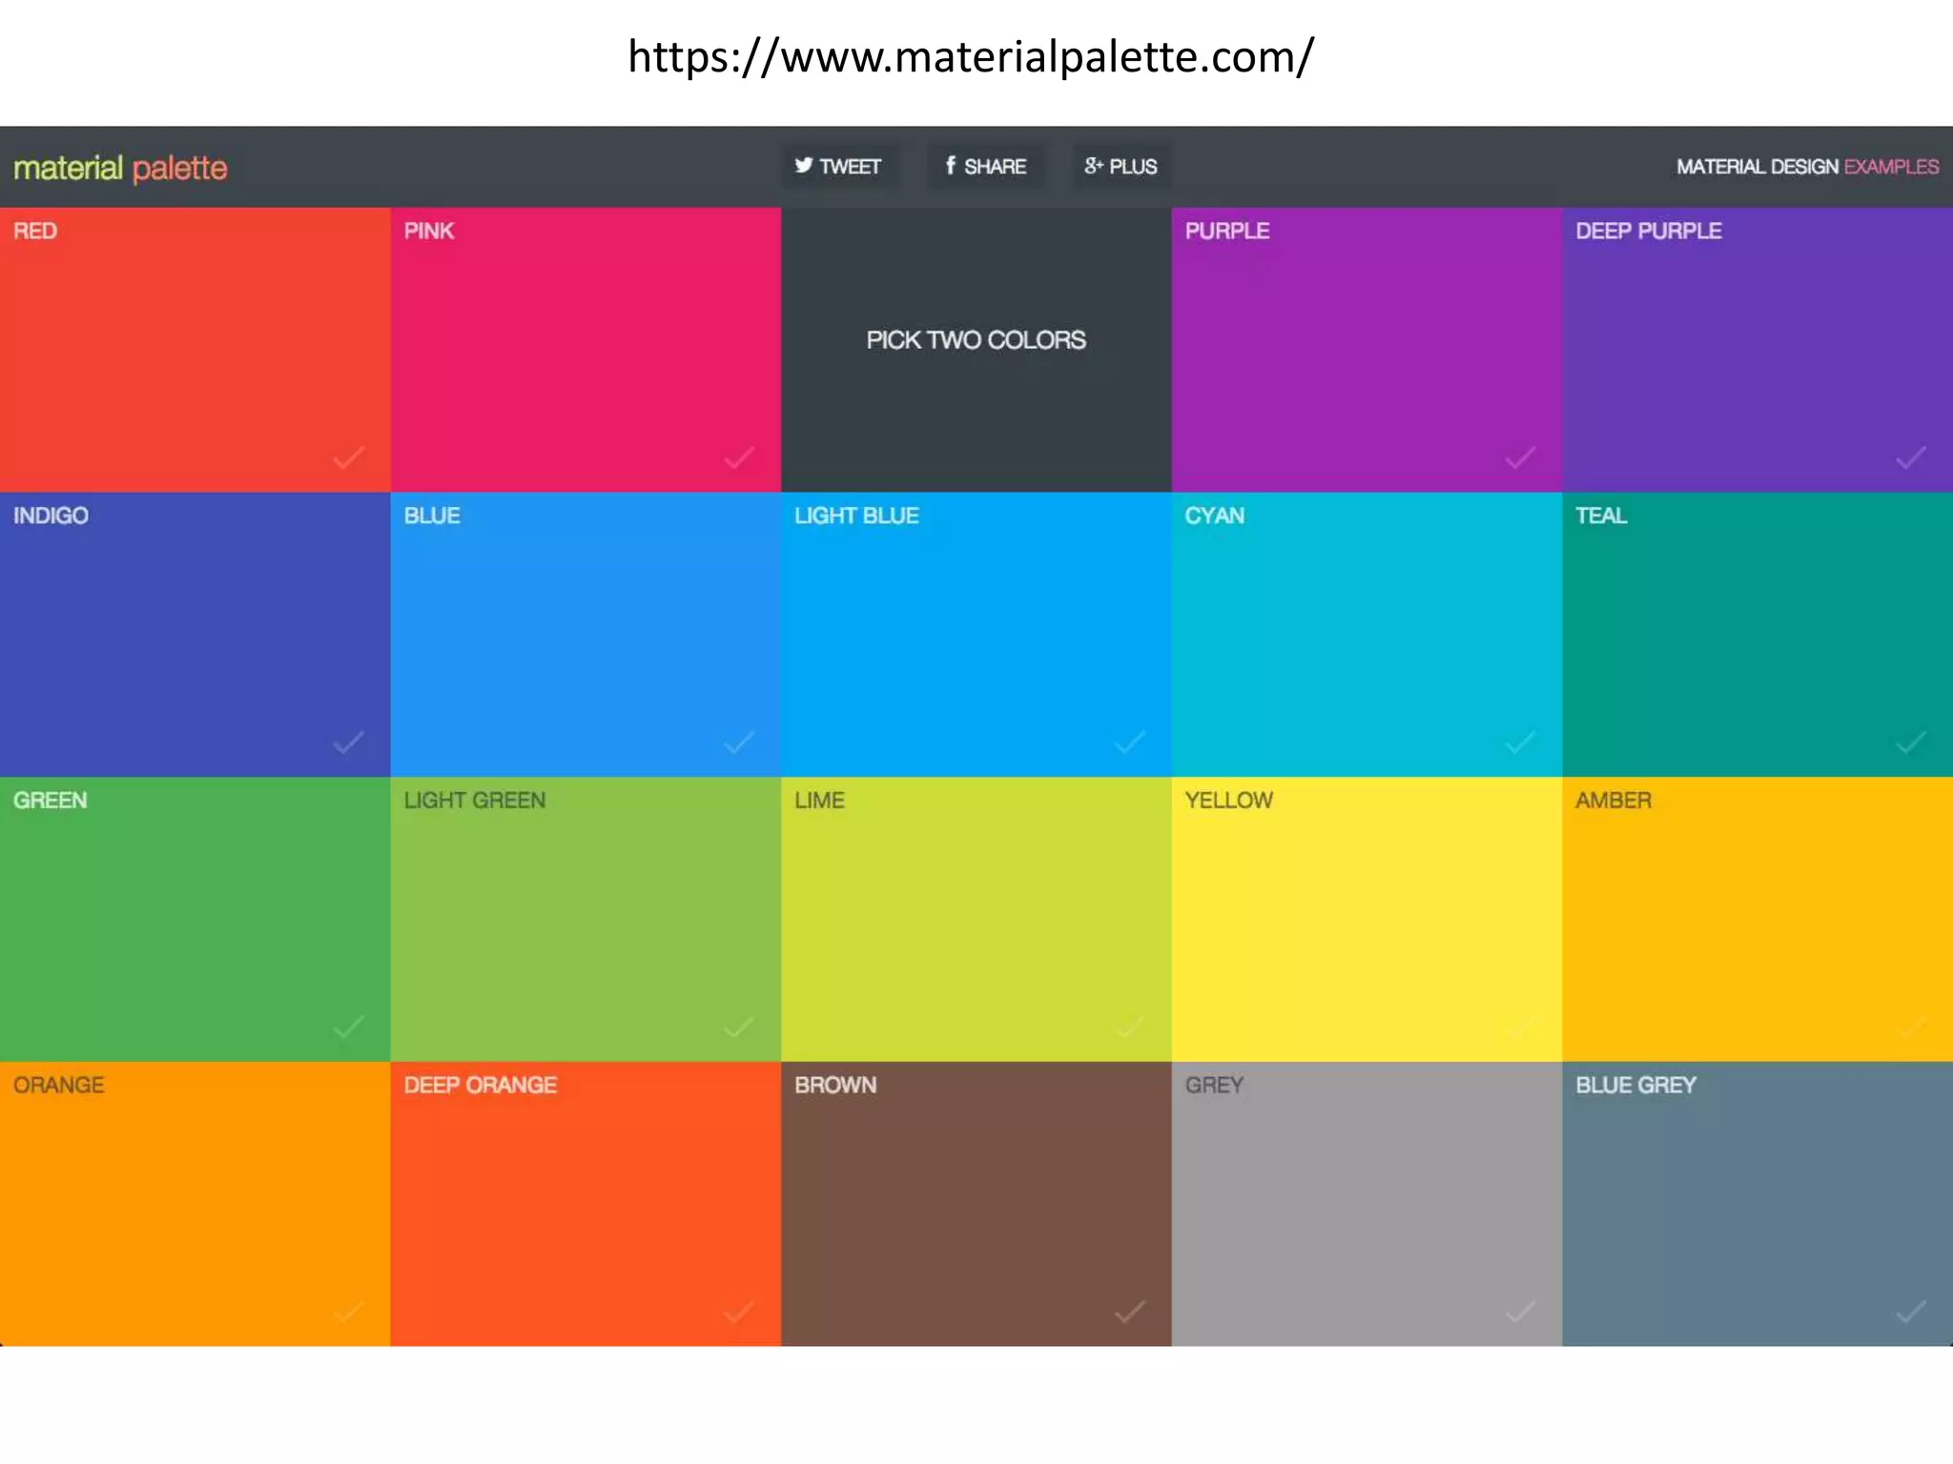Click the Facebook f icon on SHARE

point(950,166)
